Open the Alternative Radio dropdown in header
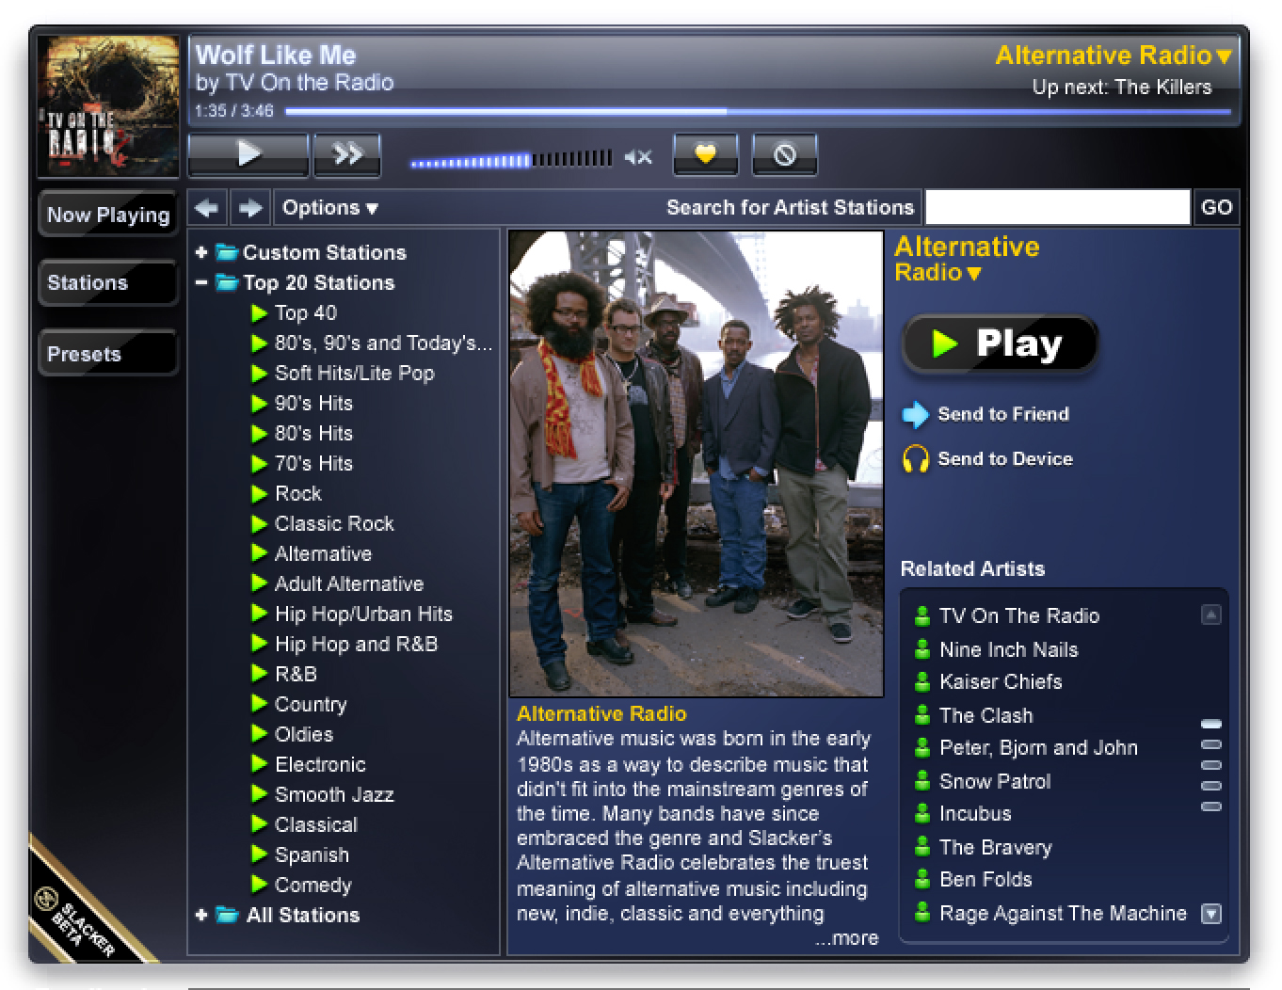Image resolution: width=1282 pixels, height=990 pixels. (x=1114, y=56)
